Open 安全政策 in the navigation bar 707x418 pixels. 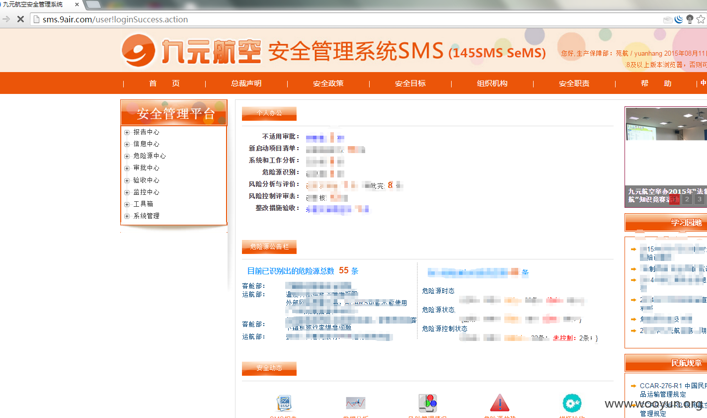tap(328, 83)
